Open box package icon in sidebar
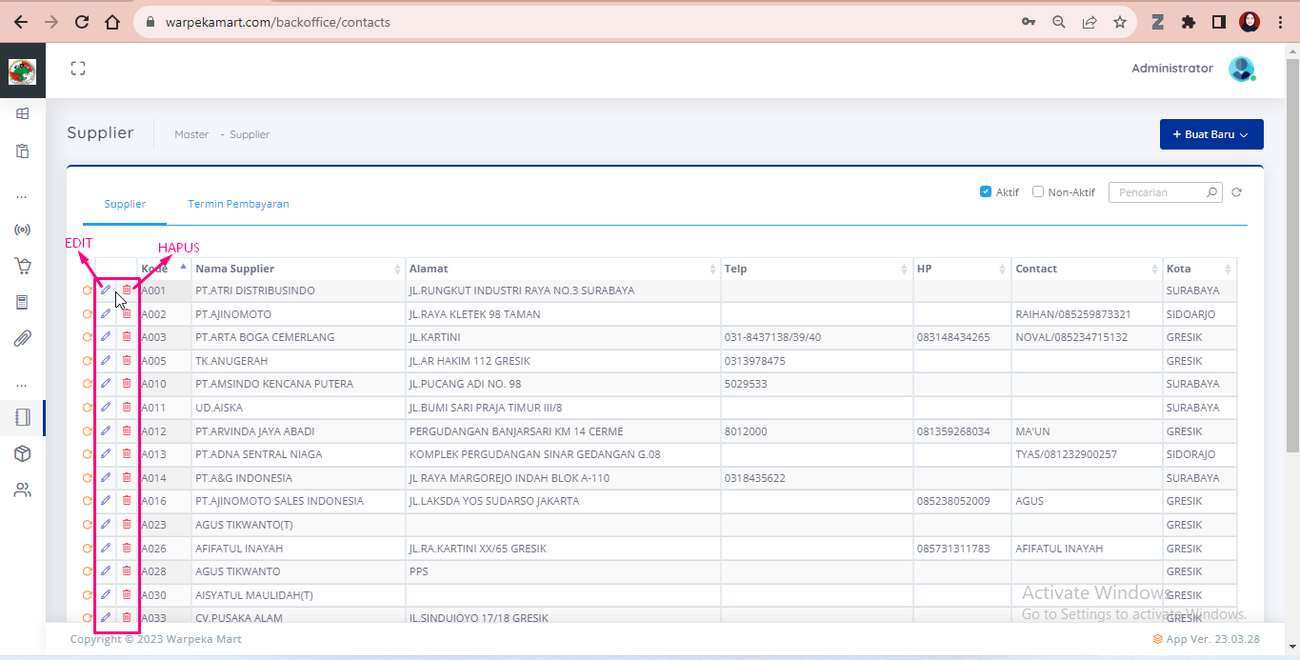Viewport: 1300px width, 660px height. tap(23, 453)
